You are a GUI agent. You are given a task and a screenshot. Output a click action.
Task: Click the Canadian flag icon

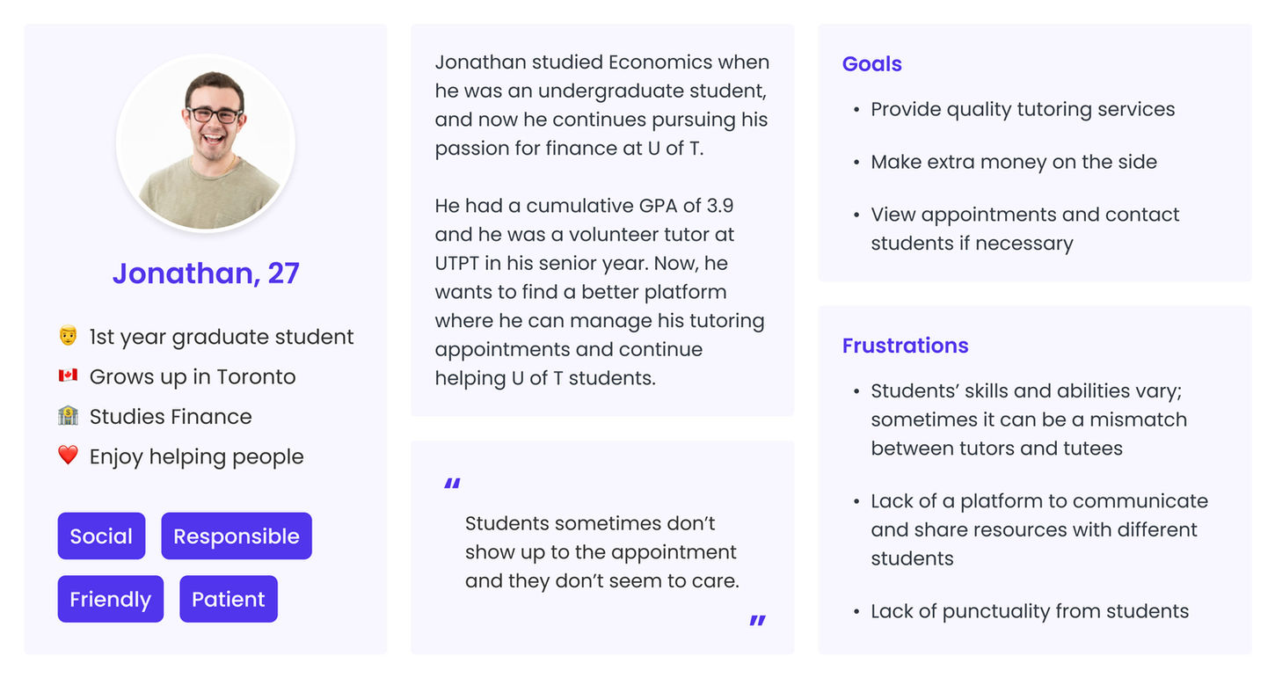coord(68,376)
